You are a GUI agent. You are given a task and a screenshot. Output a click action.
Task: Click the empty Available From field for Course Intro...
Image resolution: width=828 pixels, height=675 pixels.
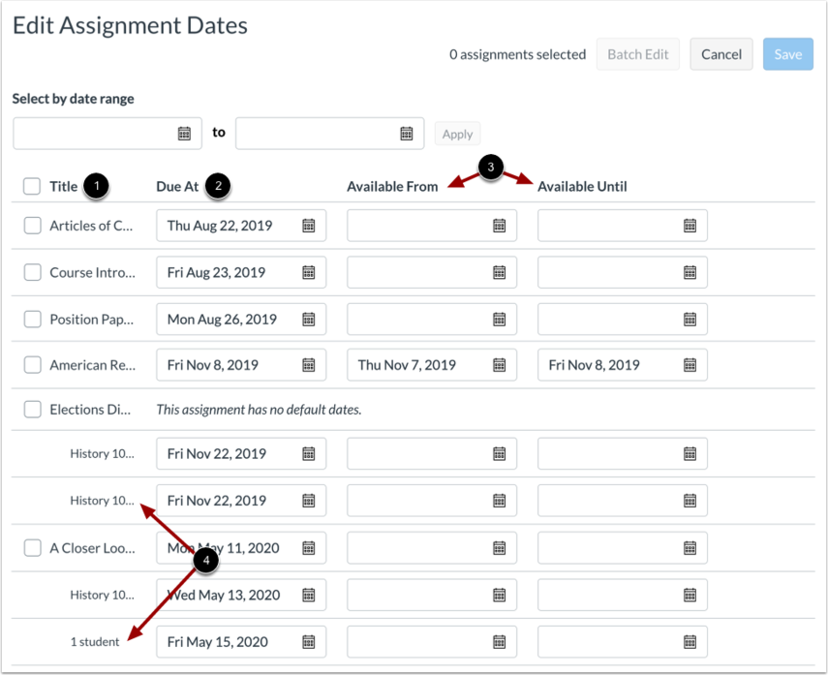432,272
